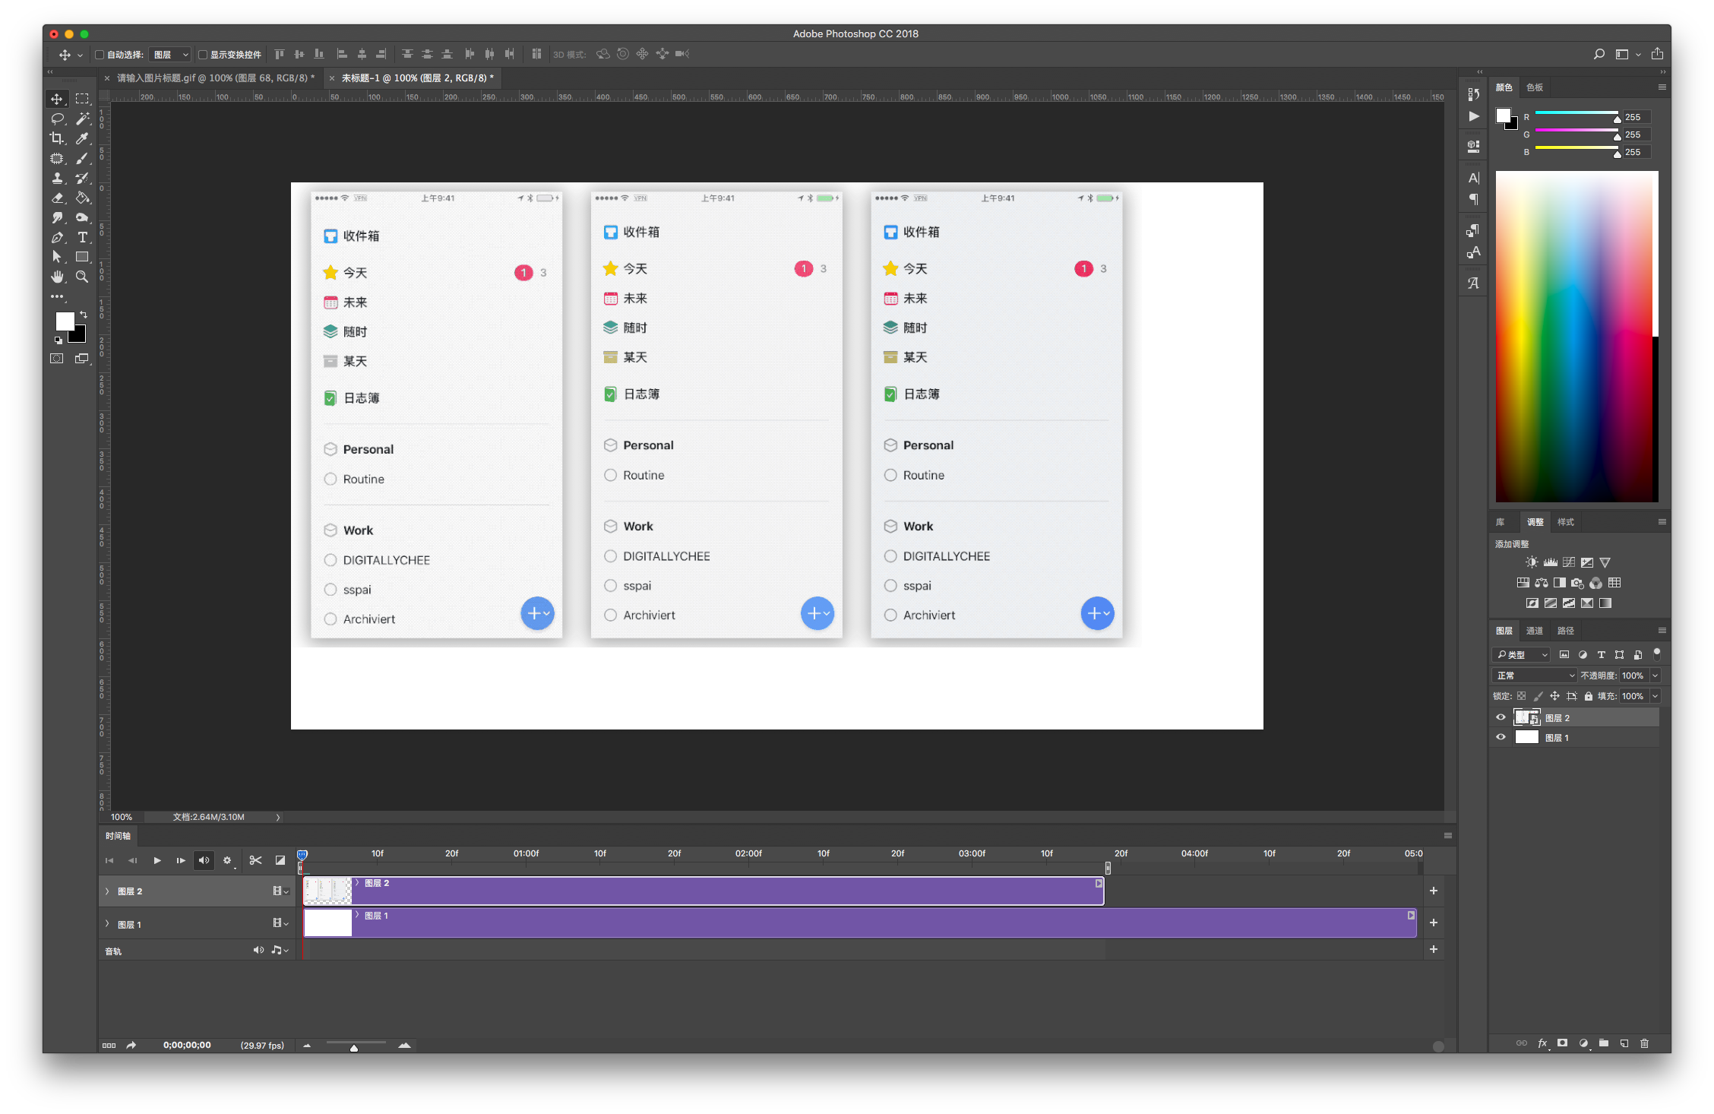
Task: Click the timeline scissors split icon
Action: click(255, 860)
